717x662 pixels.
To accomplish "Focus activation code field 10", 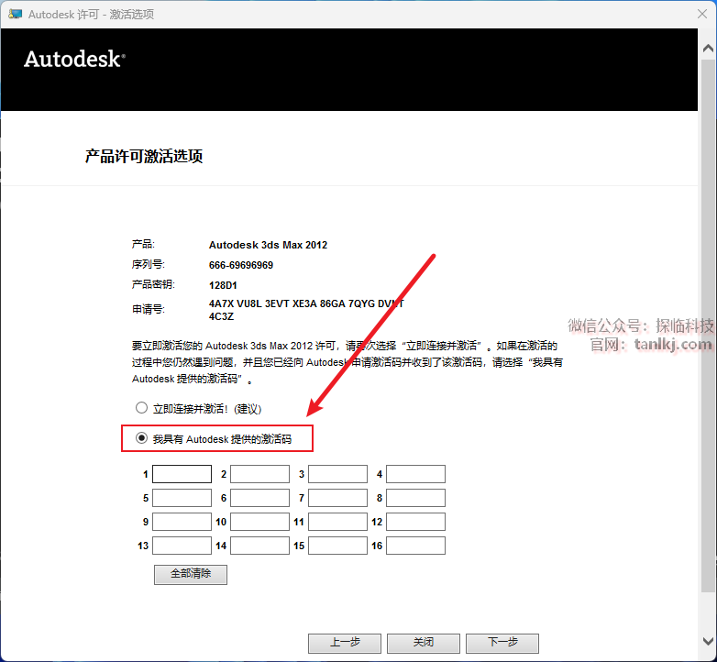I will pyautogui.click(x=259, y=522).
